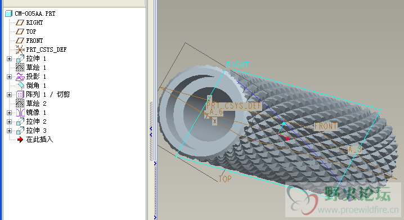Image resolution: width=404 pixels, height=220 pixels.
Task: Open the www.proewildfire.cn watermark link
Action: (358, 210)
